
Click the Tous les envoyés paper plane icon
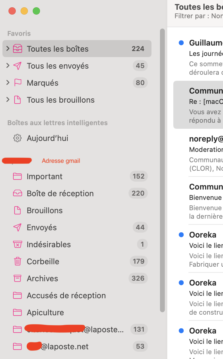coord(18,66)
